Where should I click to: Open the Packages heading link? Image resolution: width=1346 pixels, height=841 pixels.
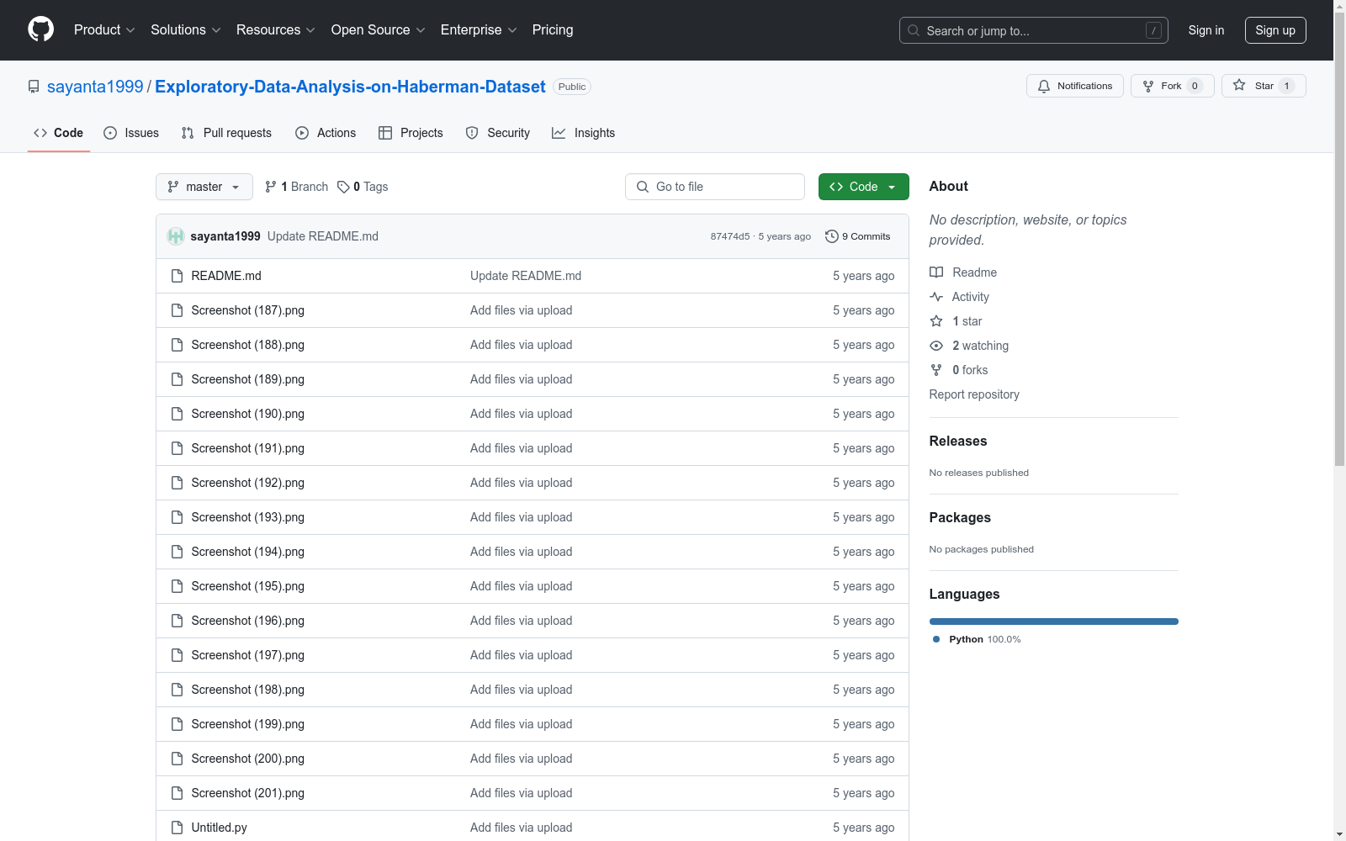click(960, 517)
